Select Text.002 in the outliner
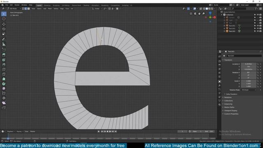 tap(232, 28)
